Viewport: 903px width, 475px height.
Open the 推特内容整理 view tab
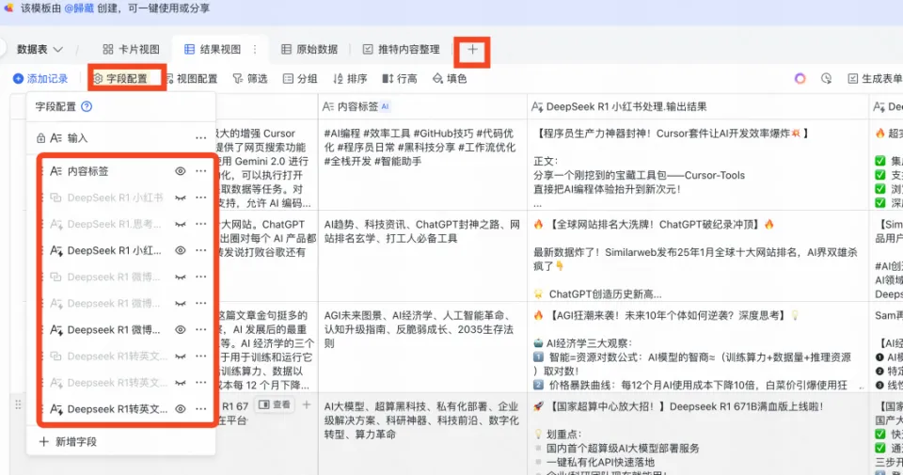401,50
